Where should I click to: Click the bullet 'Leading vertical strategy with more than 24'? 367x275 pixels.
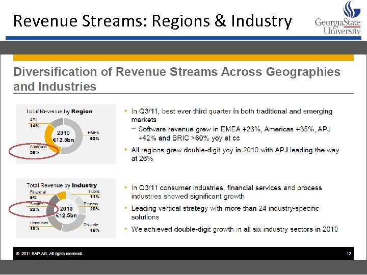click(x=225, y=212)
